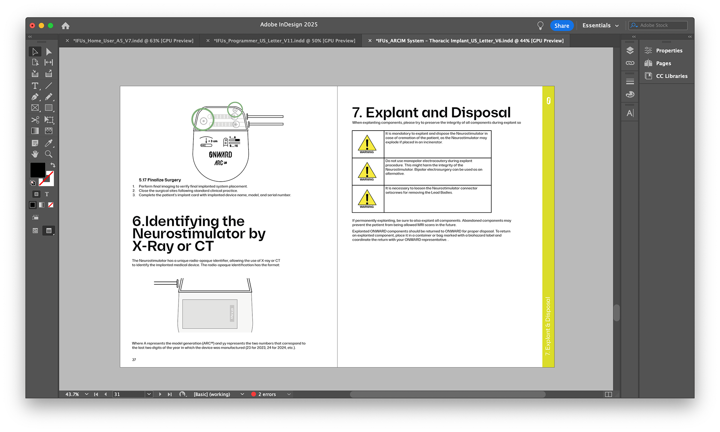This screenshot has height=432, width=720.
Task: Toggle split layout view in status bar
Action: [x=608, y=394]
